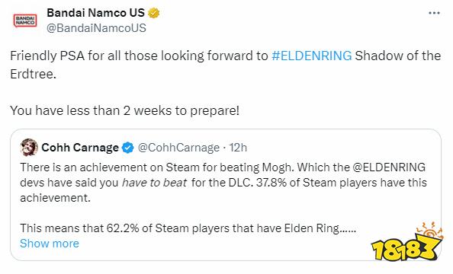Screen dimensions: 453x274
Task: Click the truncated line starting "This means that 62.2%"
Action: click(x=188, y=228)
